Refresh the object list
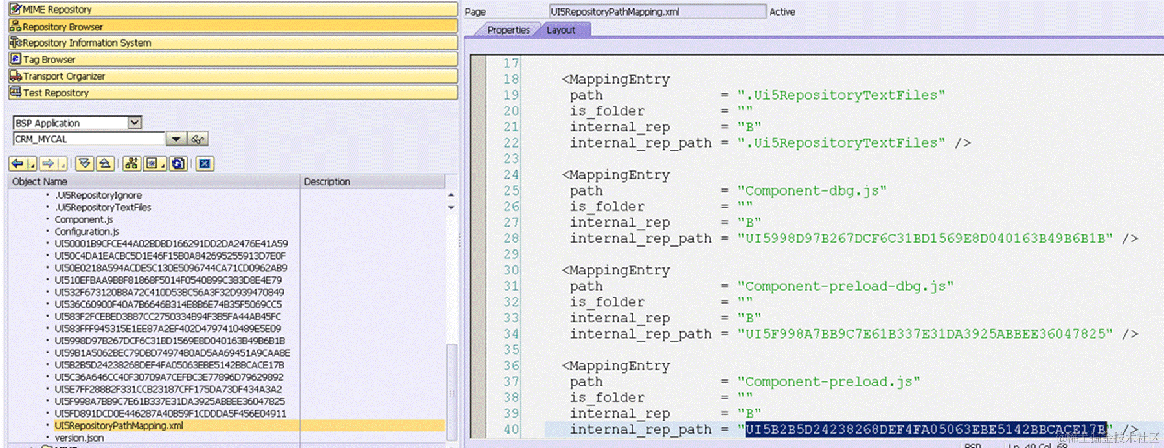Viewport: 1164px width, 448px height. [178, 164]
